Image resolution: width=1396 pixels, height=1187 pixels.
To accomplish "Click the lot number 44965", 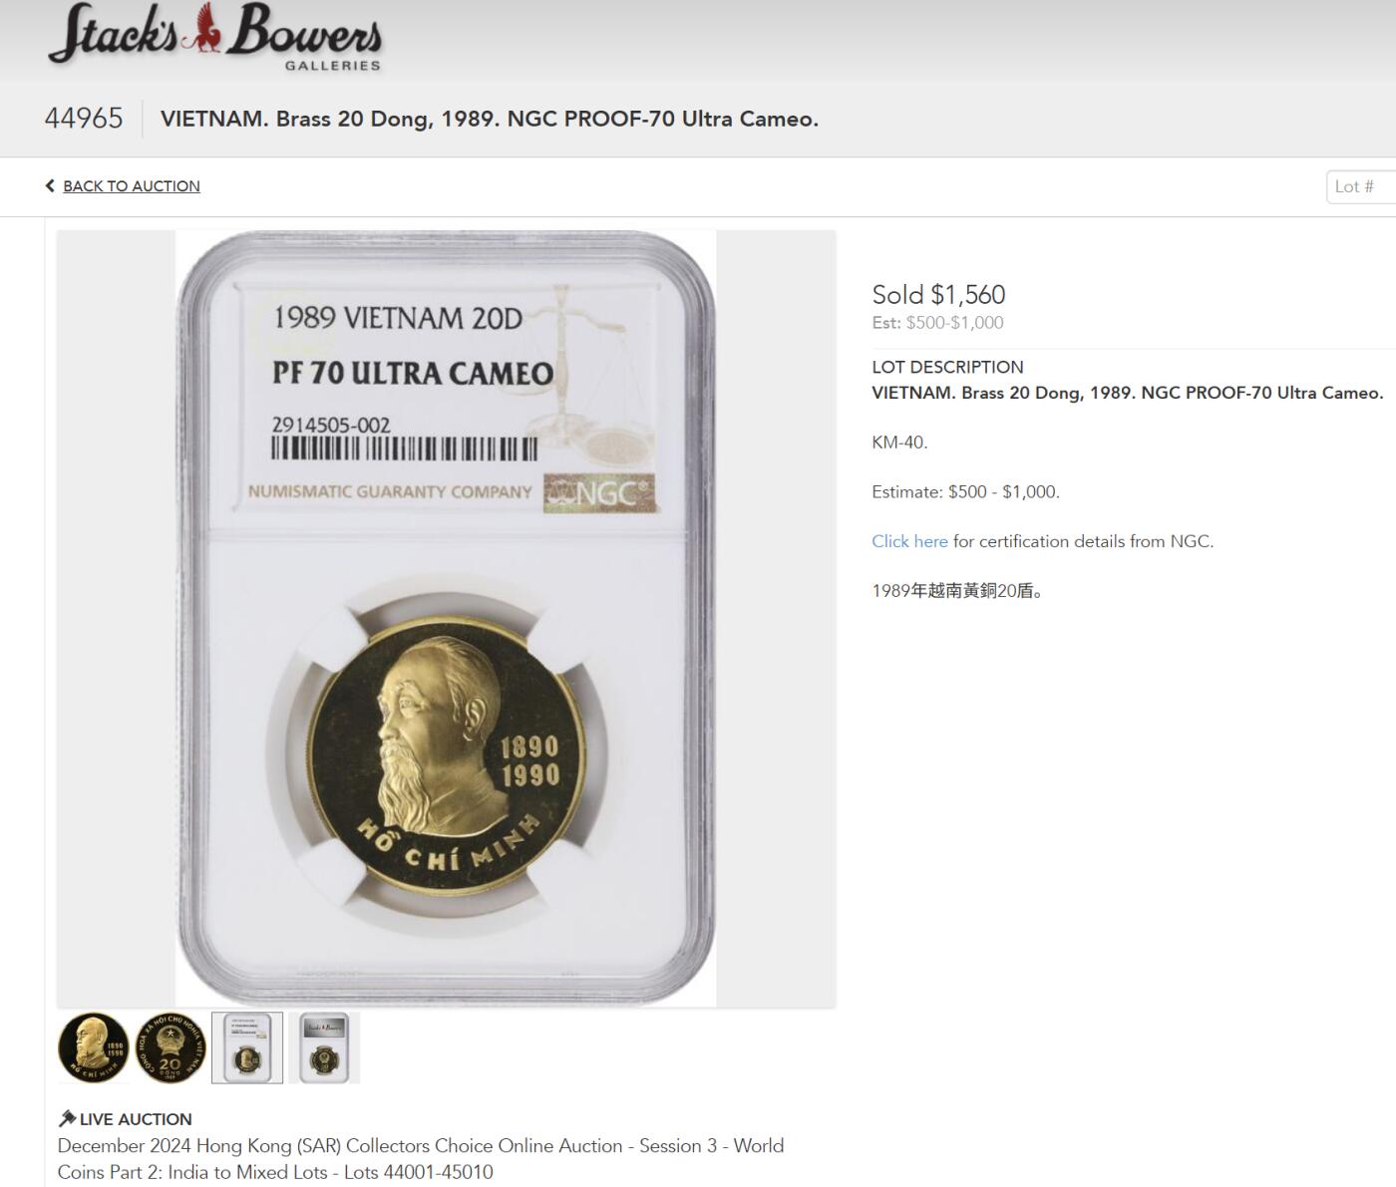I will [x=84, y=119].
